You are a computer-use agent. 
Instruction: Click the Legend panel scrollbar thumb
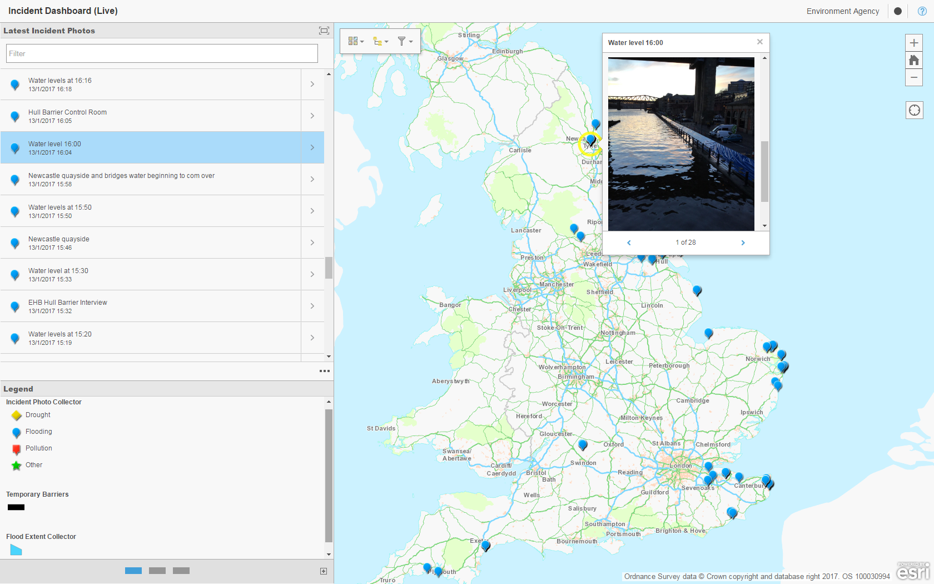(329, 476)
